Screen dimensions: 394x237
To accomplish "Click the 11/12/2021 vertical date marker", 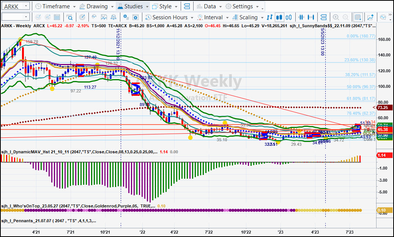I will (x=118, y=45).
